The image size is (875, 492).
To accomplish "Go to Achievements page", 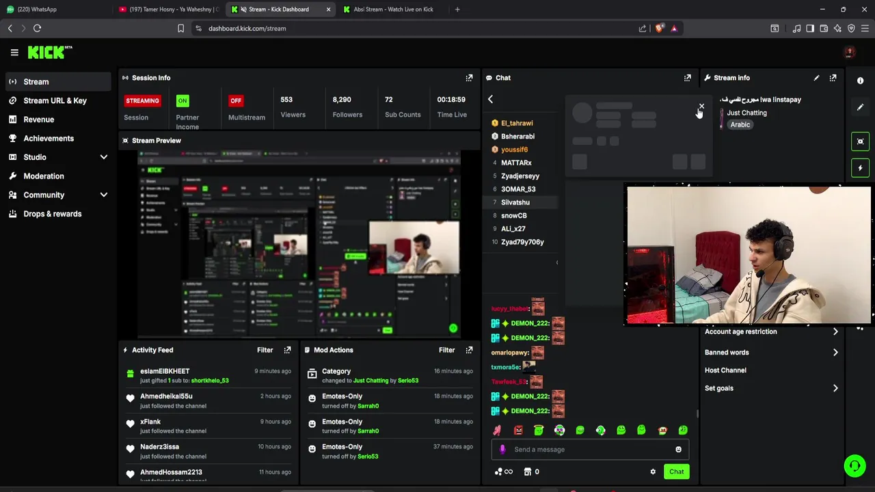I will pyautogui.click(x=58, y=138).
